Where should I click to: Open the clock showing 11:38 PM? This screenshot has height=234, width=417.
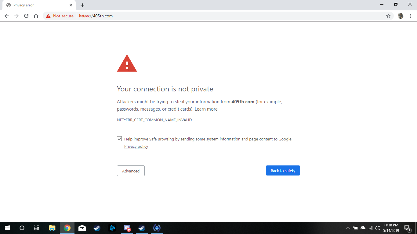point(391,228)
